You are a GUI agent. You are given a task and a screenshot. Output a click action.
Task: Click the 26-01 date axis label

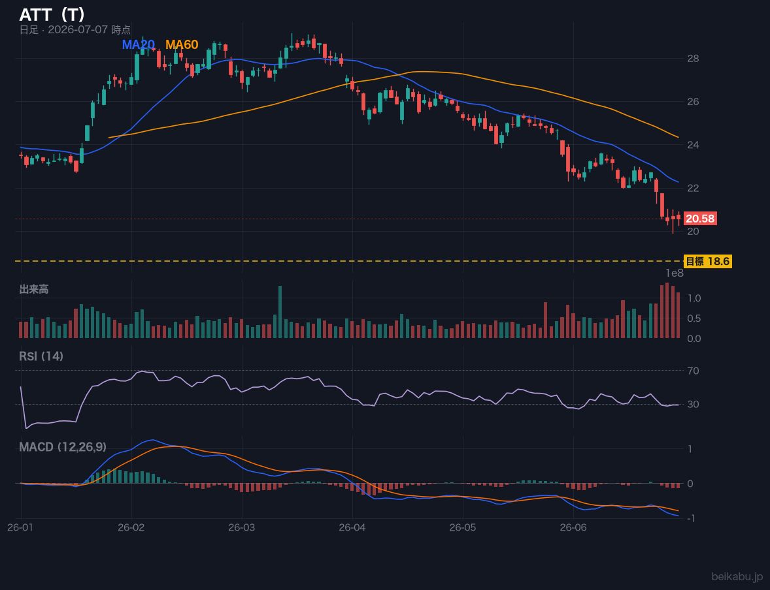coord(21,528)
